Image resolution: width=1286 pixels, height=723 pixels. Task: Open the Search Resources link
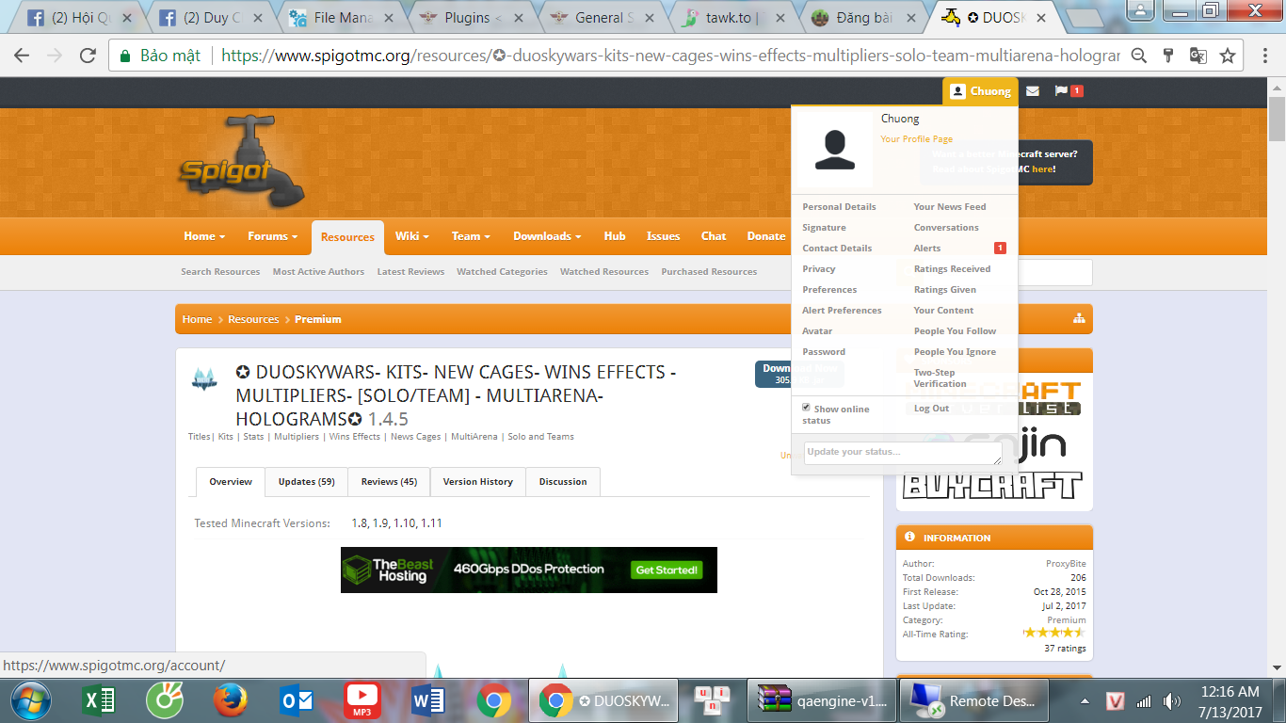point(220,272)
